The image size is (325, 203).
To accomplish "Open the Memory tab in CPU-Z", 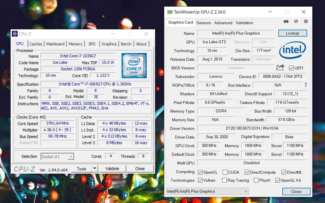I will pyautogui.click(x=75, y=44).
